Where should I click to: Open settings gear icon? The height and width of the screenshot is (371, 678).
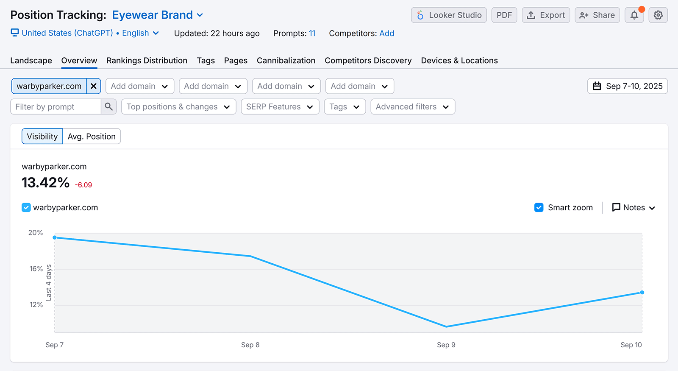(658, 15)
